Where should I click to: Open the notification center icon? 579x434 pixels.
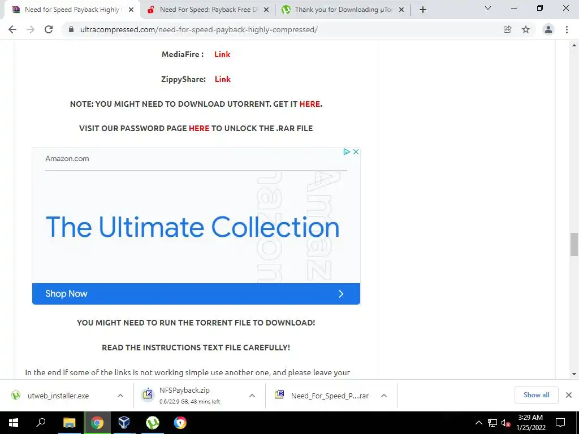coord(560,423)
